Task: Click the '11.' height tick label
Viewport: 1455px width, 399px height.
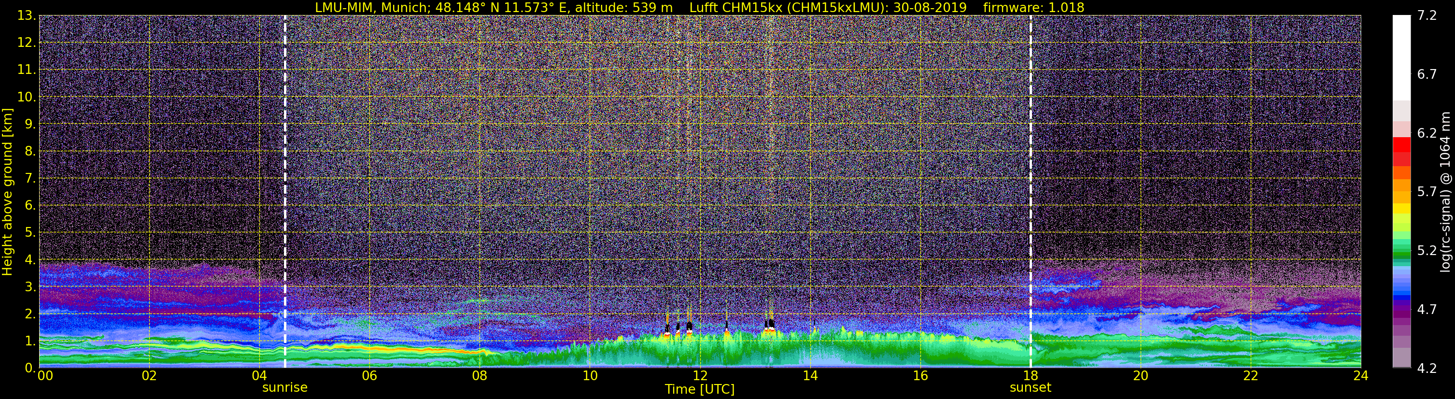Action: click(x=27, y=70)
